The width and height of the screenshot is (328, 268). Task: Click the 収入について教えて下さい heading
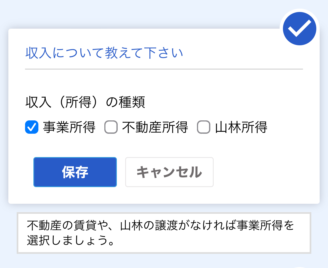click(x=104, y=53)
